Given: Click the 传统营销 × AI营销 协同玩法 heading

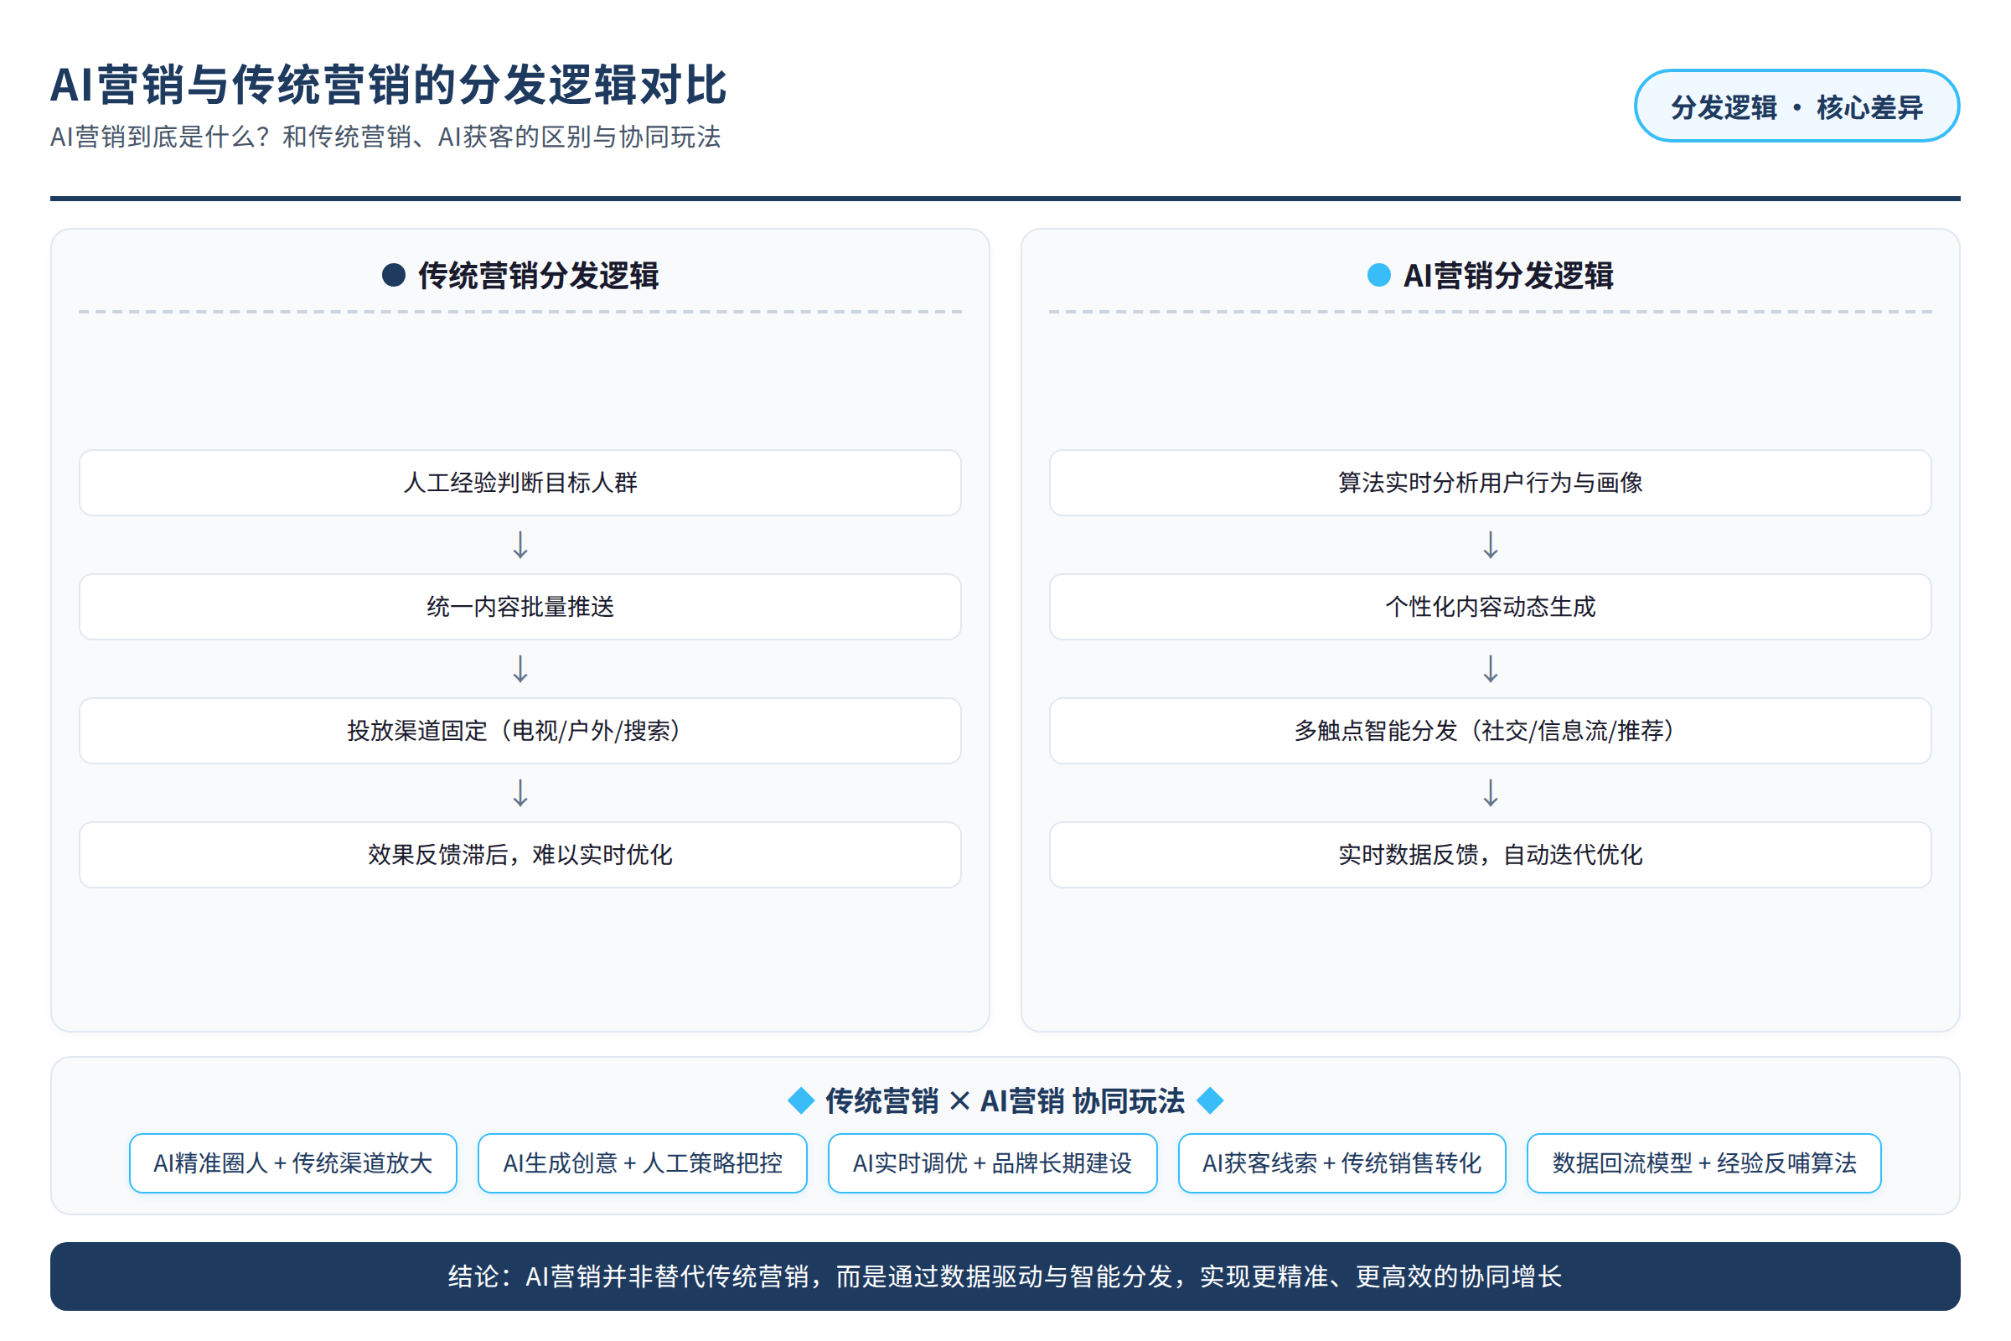Looking at the screenshot, I should point(1005,1100).
